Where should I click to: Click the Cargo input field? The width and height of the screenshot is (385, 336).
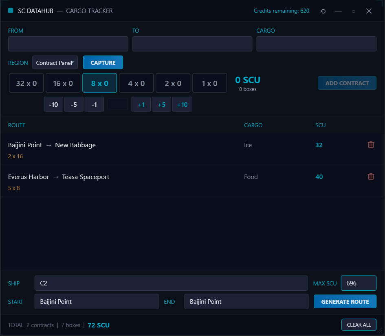click(317, 44)
